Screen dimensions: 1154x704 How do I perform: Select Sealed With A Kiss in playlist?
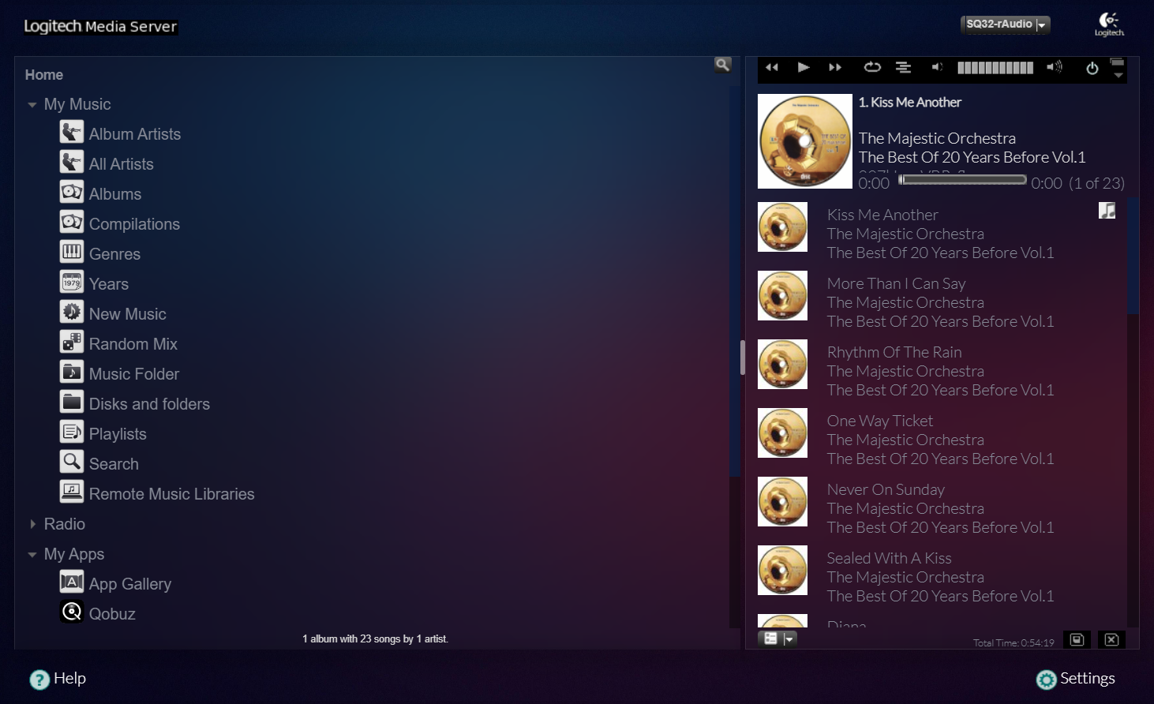tap(889, 558)
